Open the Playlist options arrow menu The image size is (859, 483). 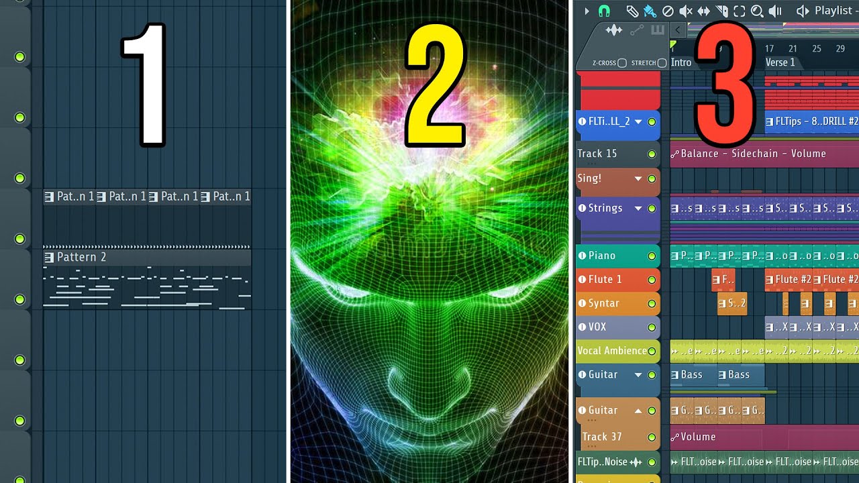click(x=587, y=11)
